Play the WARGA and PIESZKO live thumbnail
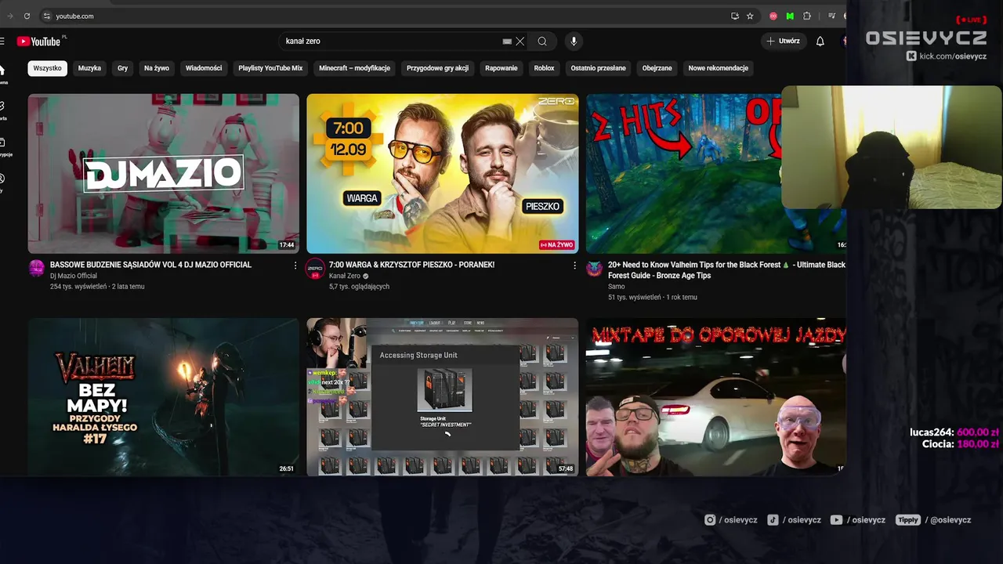This screenshot has height=564, width=1003. click(x=443, y=173)
